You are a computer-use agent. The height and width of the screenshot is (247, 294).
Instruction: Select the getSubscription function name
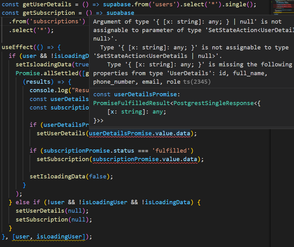49,13
